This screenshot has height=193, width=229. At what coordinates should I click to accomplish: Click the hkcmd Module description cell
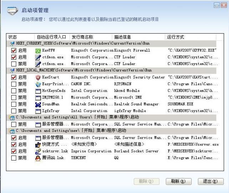tap(127, 91)
